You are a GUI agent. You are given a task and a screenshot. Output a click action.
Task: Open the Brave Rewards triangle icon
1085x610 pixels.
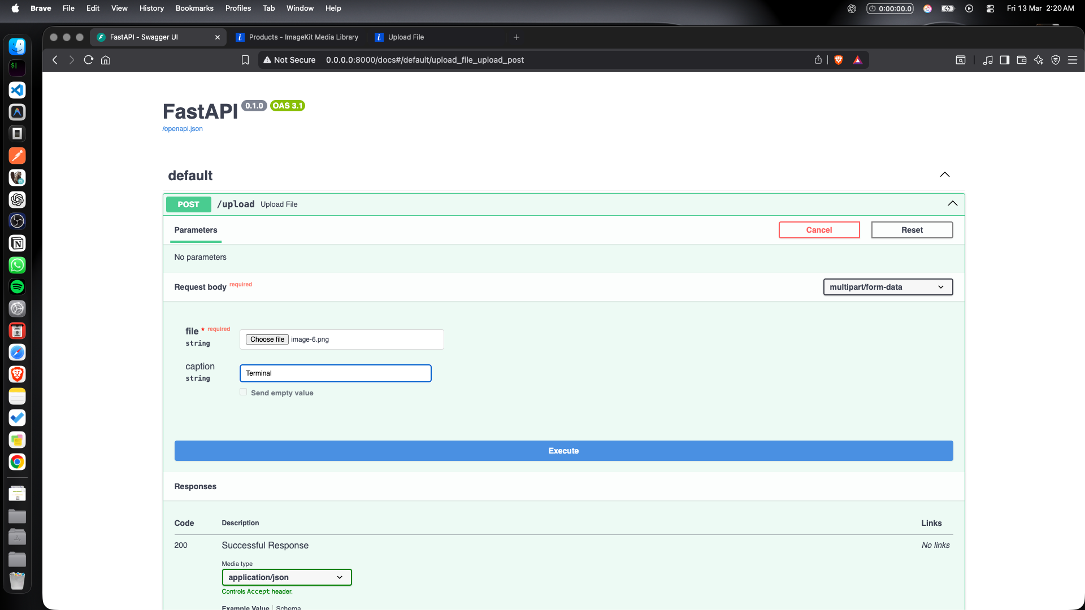(x=858, y=60)
